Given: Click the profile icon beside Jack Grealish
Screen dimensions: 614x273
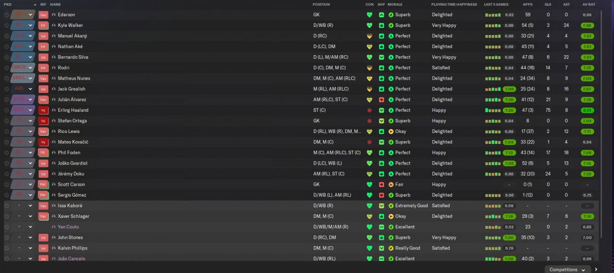Looking at the screenshot, I should [54, 89].
